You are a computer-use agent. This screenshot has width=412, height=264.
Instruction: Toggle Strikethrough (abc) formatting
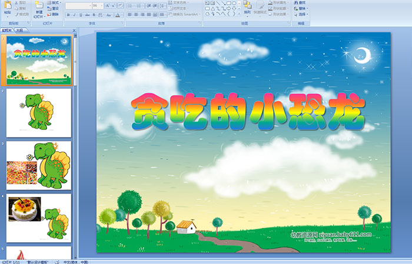88,15
